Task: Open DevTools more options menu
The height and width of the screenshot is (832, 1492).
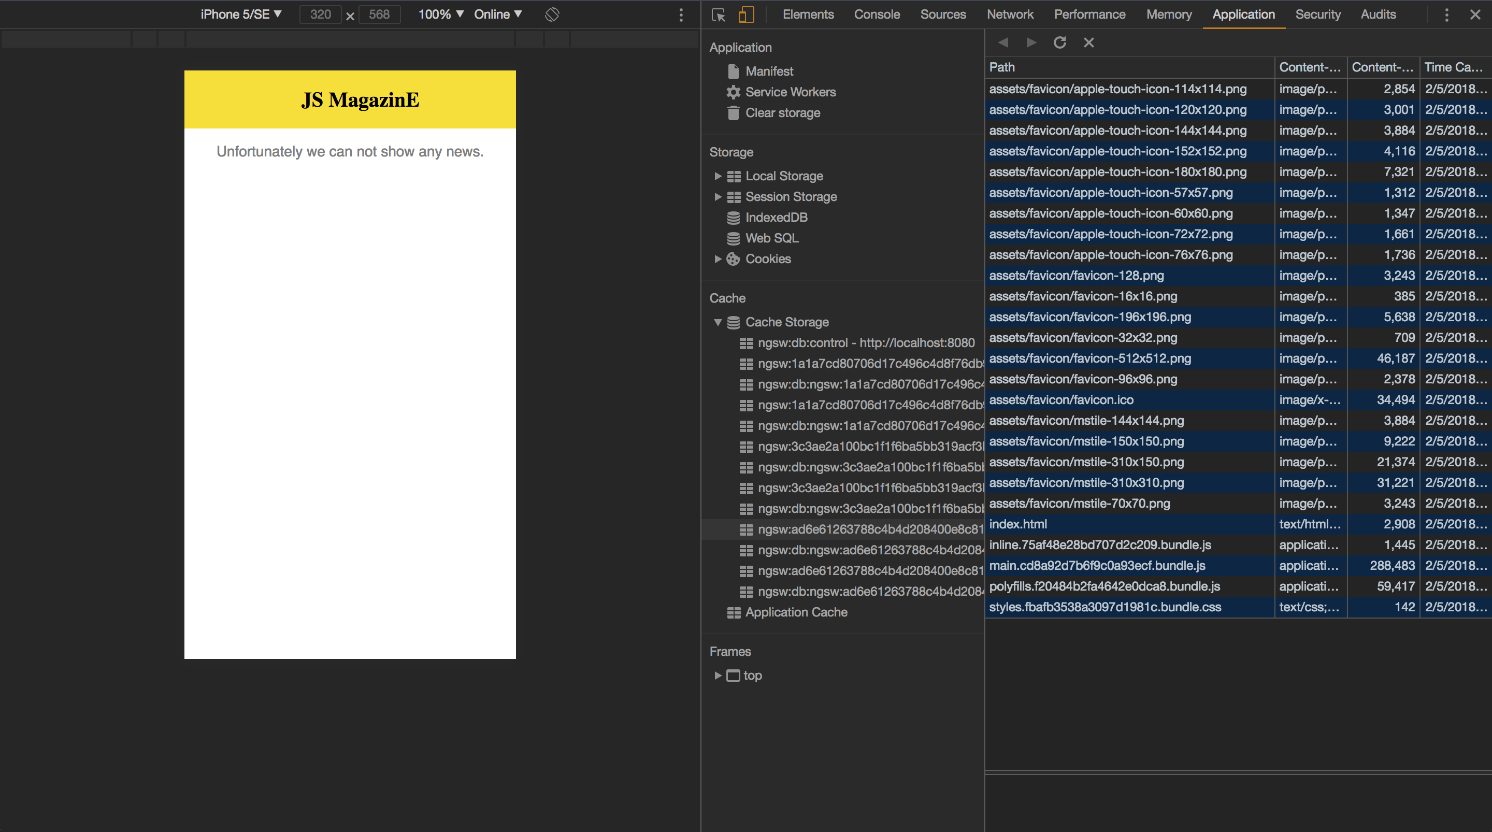Action: [1446, 15]
